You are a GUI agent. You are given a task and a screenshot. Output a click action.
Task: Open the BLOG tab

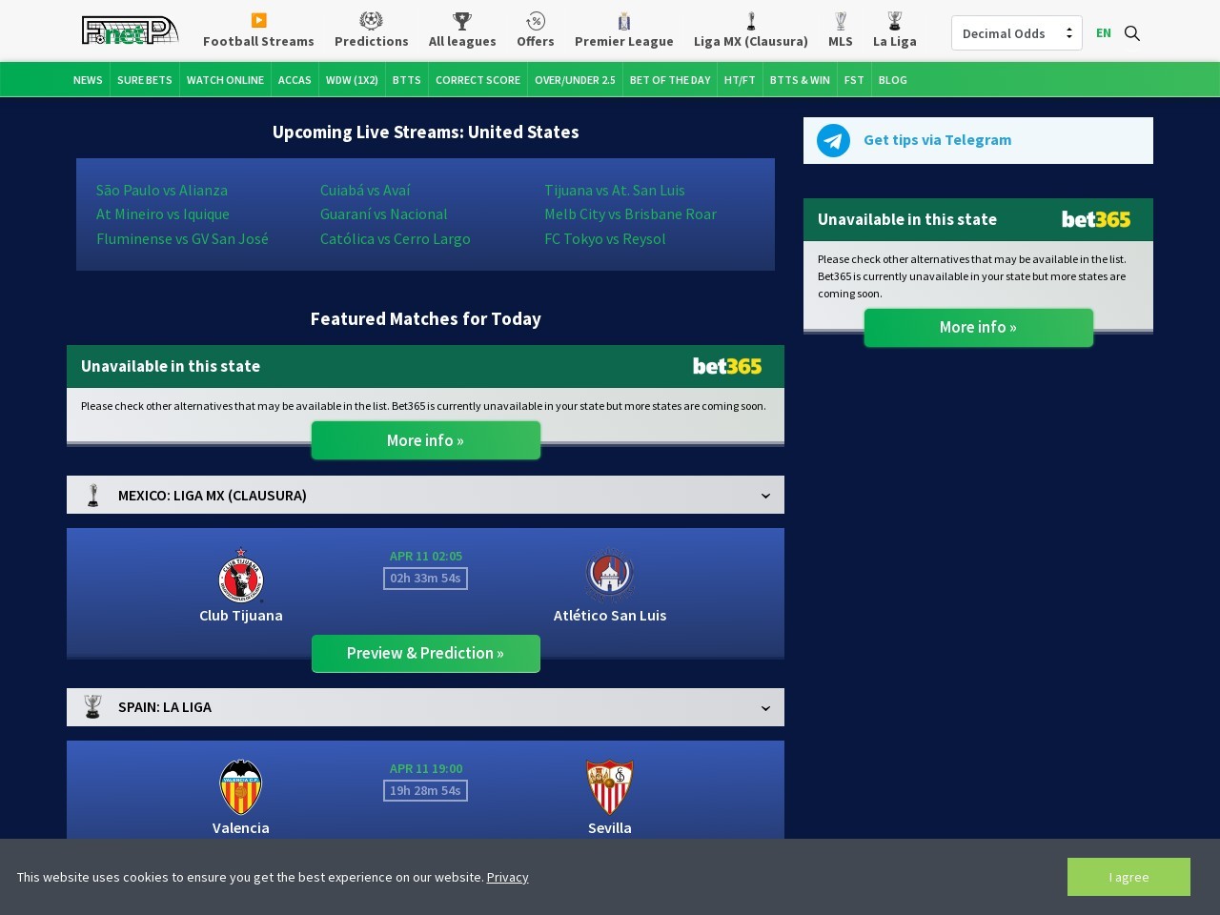click(893, 80)
